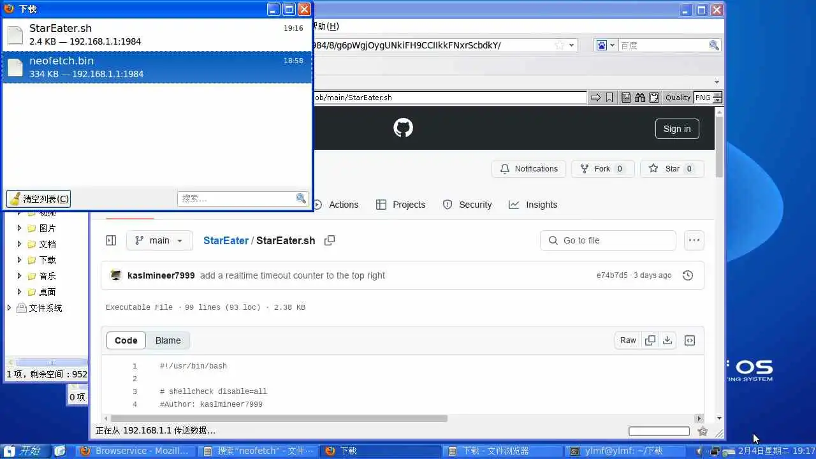Viewport: 816px width, 459px height.
Task: Click the 开始 start button
Action: click(25, 451)
